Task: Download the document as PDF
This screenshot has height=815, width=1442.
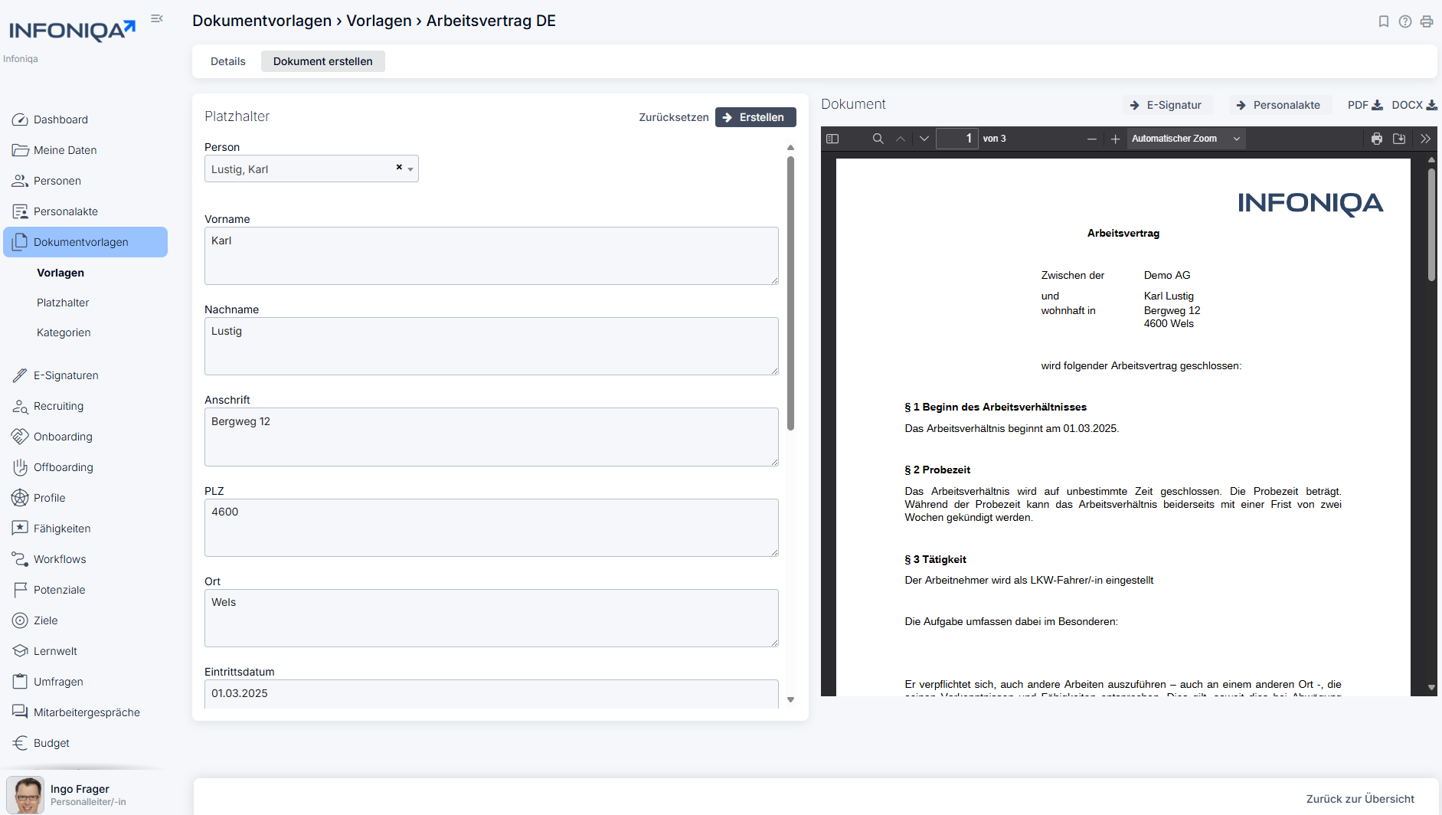Action: [1365, 105]
